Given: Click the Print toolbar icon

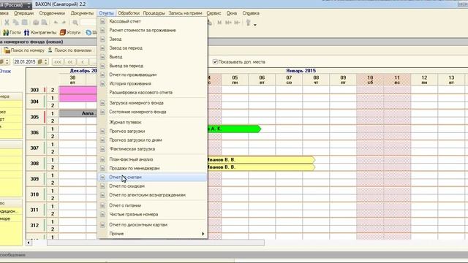Looking at the screenshot, I should click(x=36, y=23).
